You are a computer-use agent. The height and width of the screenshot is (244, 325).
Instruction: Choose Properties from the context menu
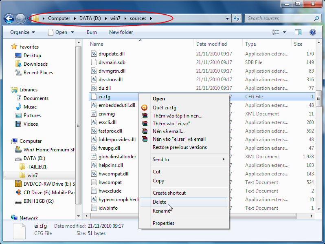163,223
